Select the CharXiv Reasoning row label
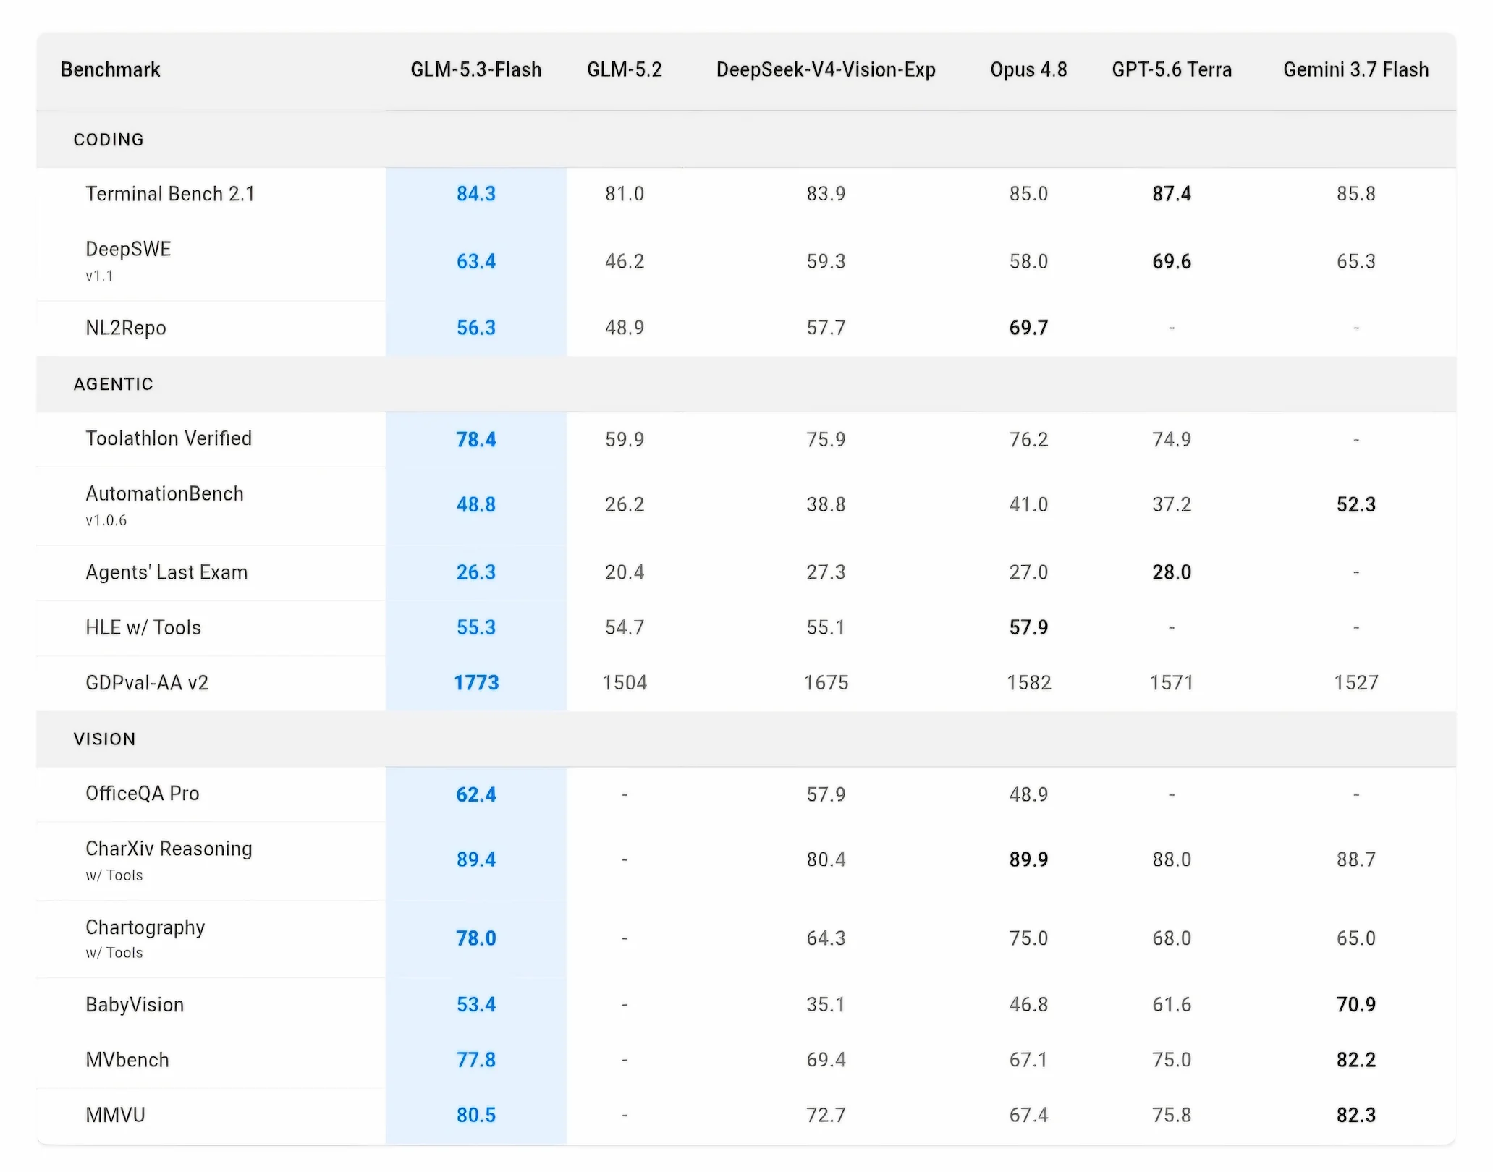The width and height of the screenshot is (1493, 1172). 169,849
